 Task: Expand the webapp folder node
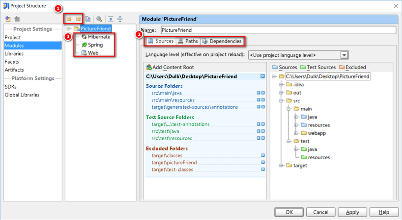point(296,133)
